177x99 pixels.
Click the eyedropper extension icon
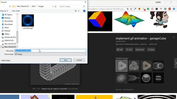tap(135, 9)
